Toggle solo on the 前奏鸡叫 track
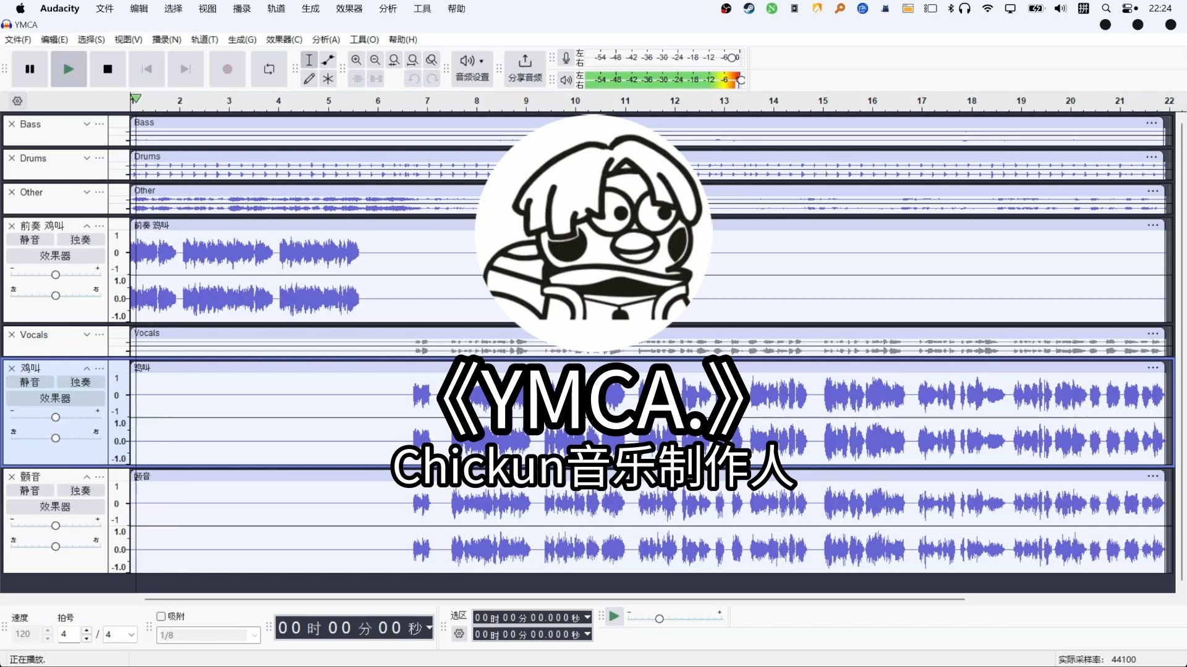Image resolution: width=1187 pixels, height=667 pixels. pos(81,240)
